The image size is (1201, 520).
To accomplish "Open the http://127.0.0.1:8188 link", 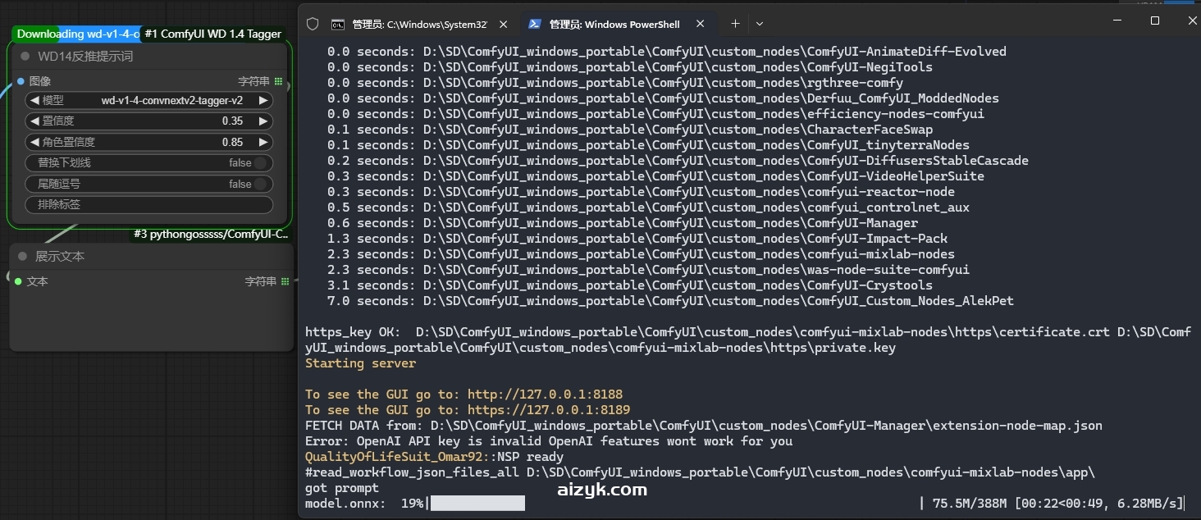I will [545, 394].
